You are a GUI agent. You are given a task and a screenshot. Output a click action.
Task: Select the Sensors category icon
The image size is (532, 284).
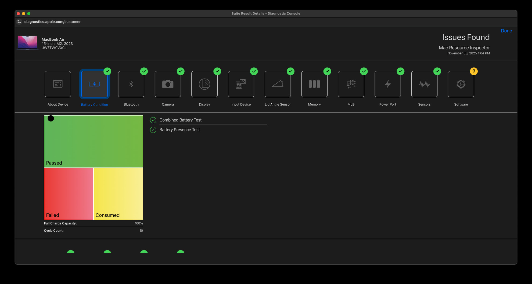pos(424,84)
